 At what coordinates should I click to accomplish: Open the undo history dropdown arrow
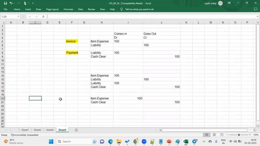(x=14, y=3)
